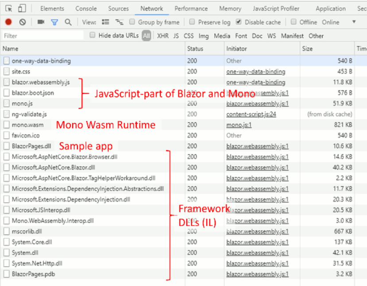
Task: Switch to the Elements tab
Action: pos(52,9)
